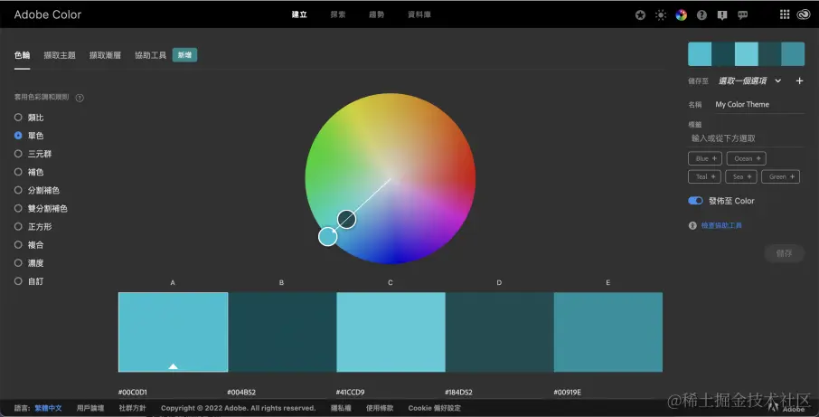Click the star favorites icon in header
This screenshot has width=819, height=417.
(640, 15)
